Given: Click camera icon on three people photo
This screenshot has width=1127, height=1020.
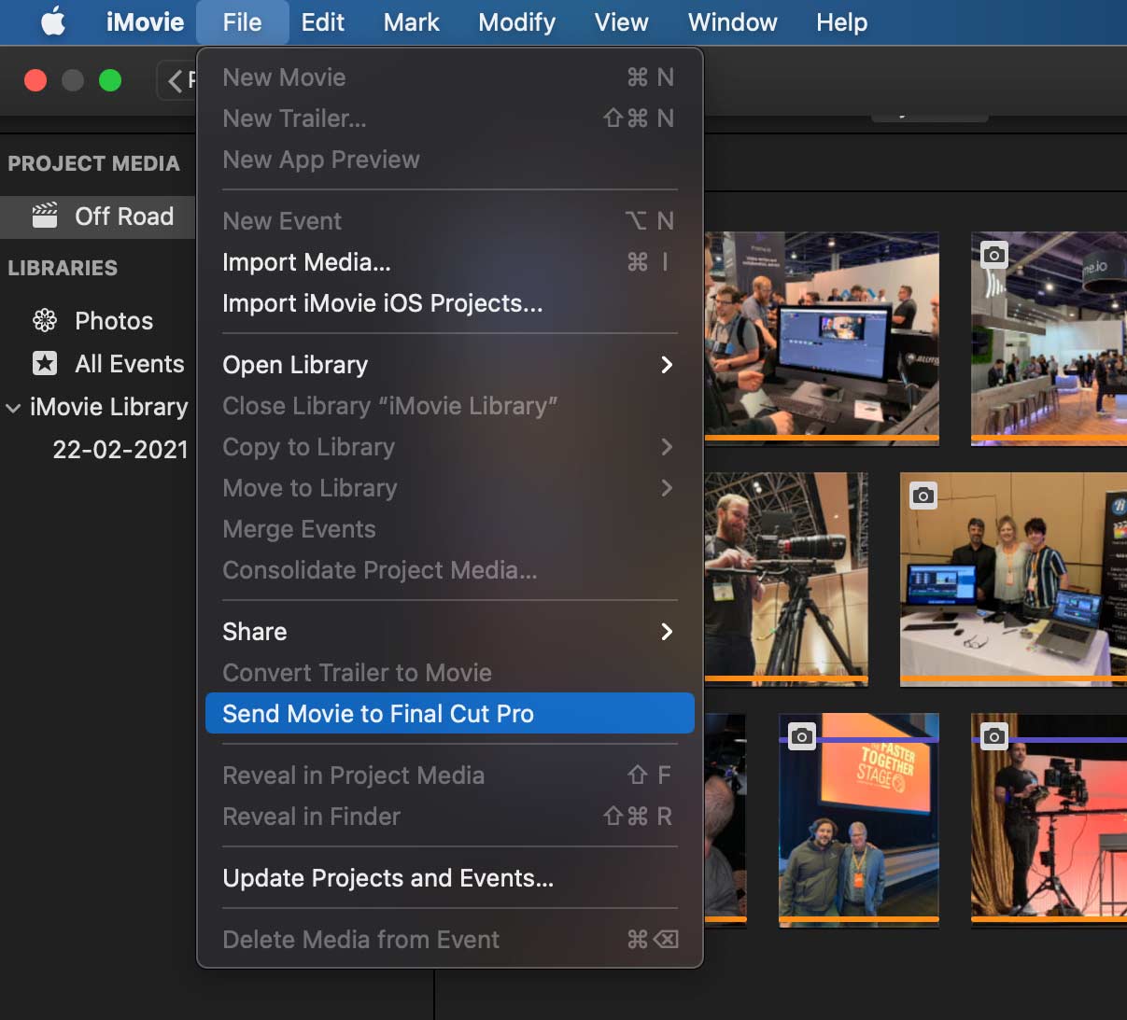Looking at the screenshot, I should (x=923, y=496).
